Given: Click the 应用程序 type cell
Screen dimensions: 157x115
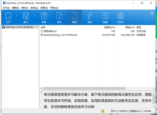Looking at the screenshot, I should click(141, 35).
